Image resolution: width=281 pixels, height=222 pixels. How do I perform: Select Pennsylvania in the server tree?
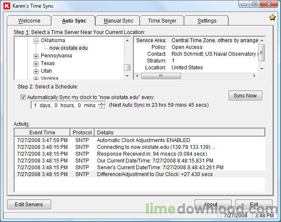(56, 56)
